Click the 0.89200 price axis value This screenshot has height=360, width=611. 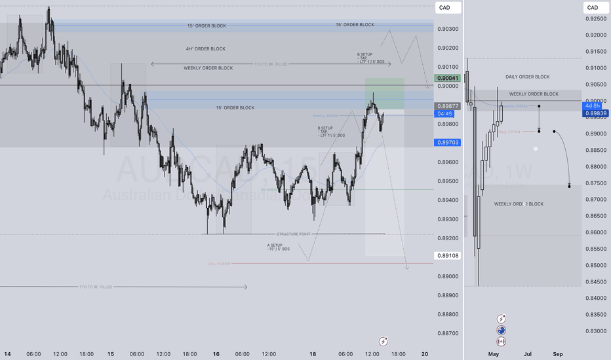[448, 238]
